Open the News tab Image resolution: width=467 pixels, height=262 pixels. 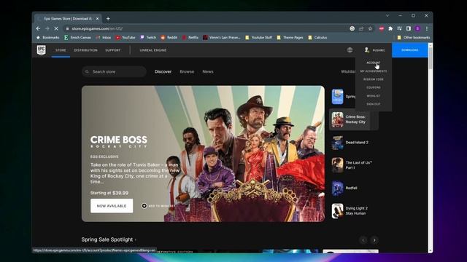207,71
